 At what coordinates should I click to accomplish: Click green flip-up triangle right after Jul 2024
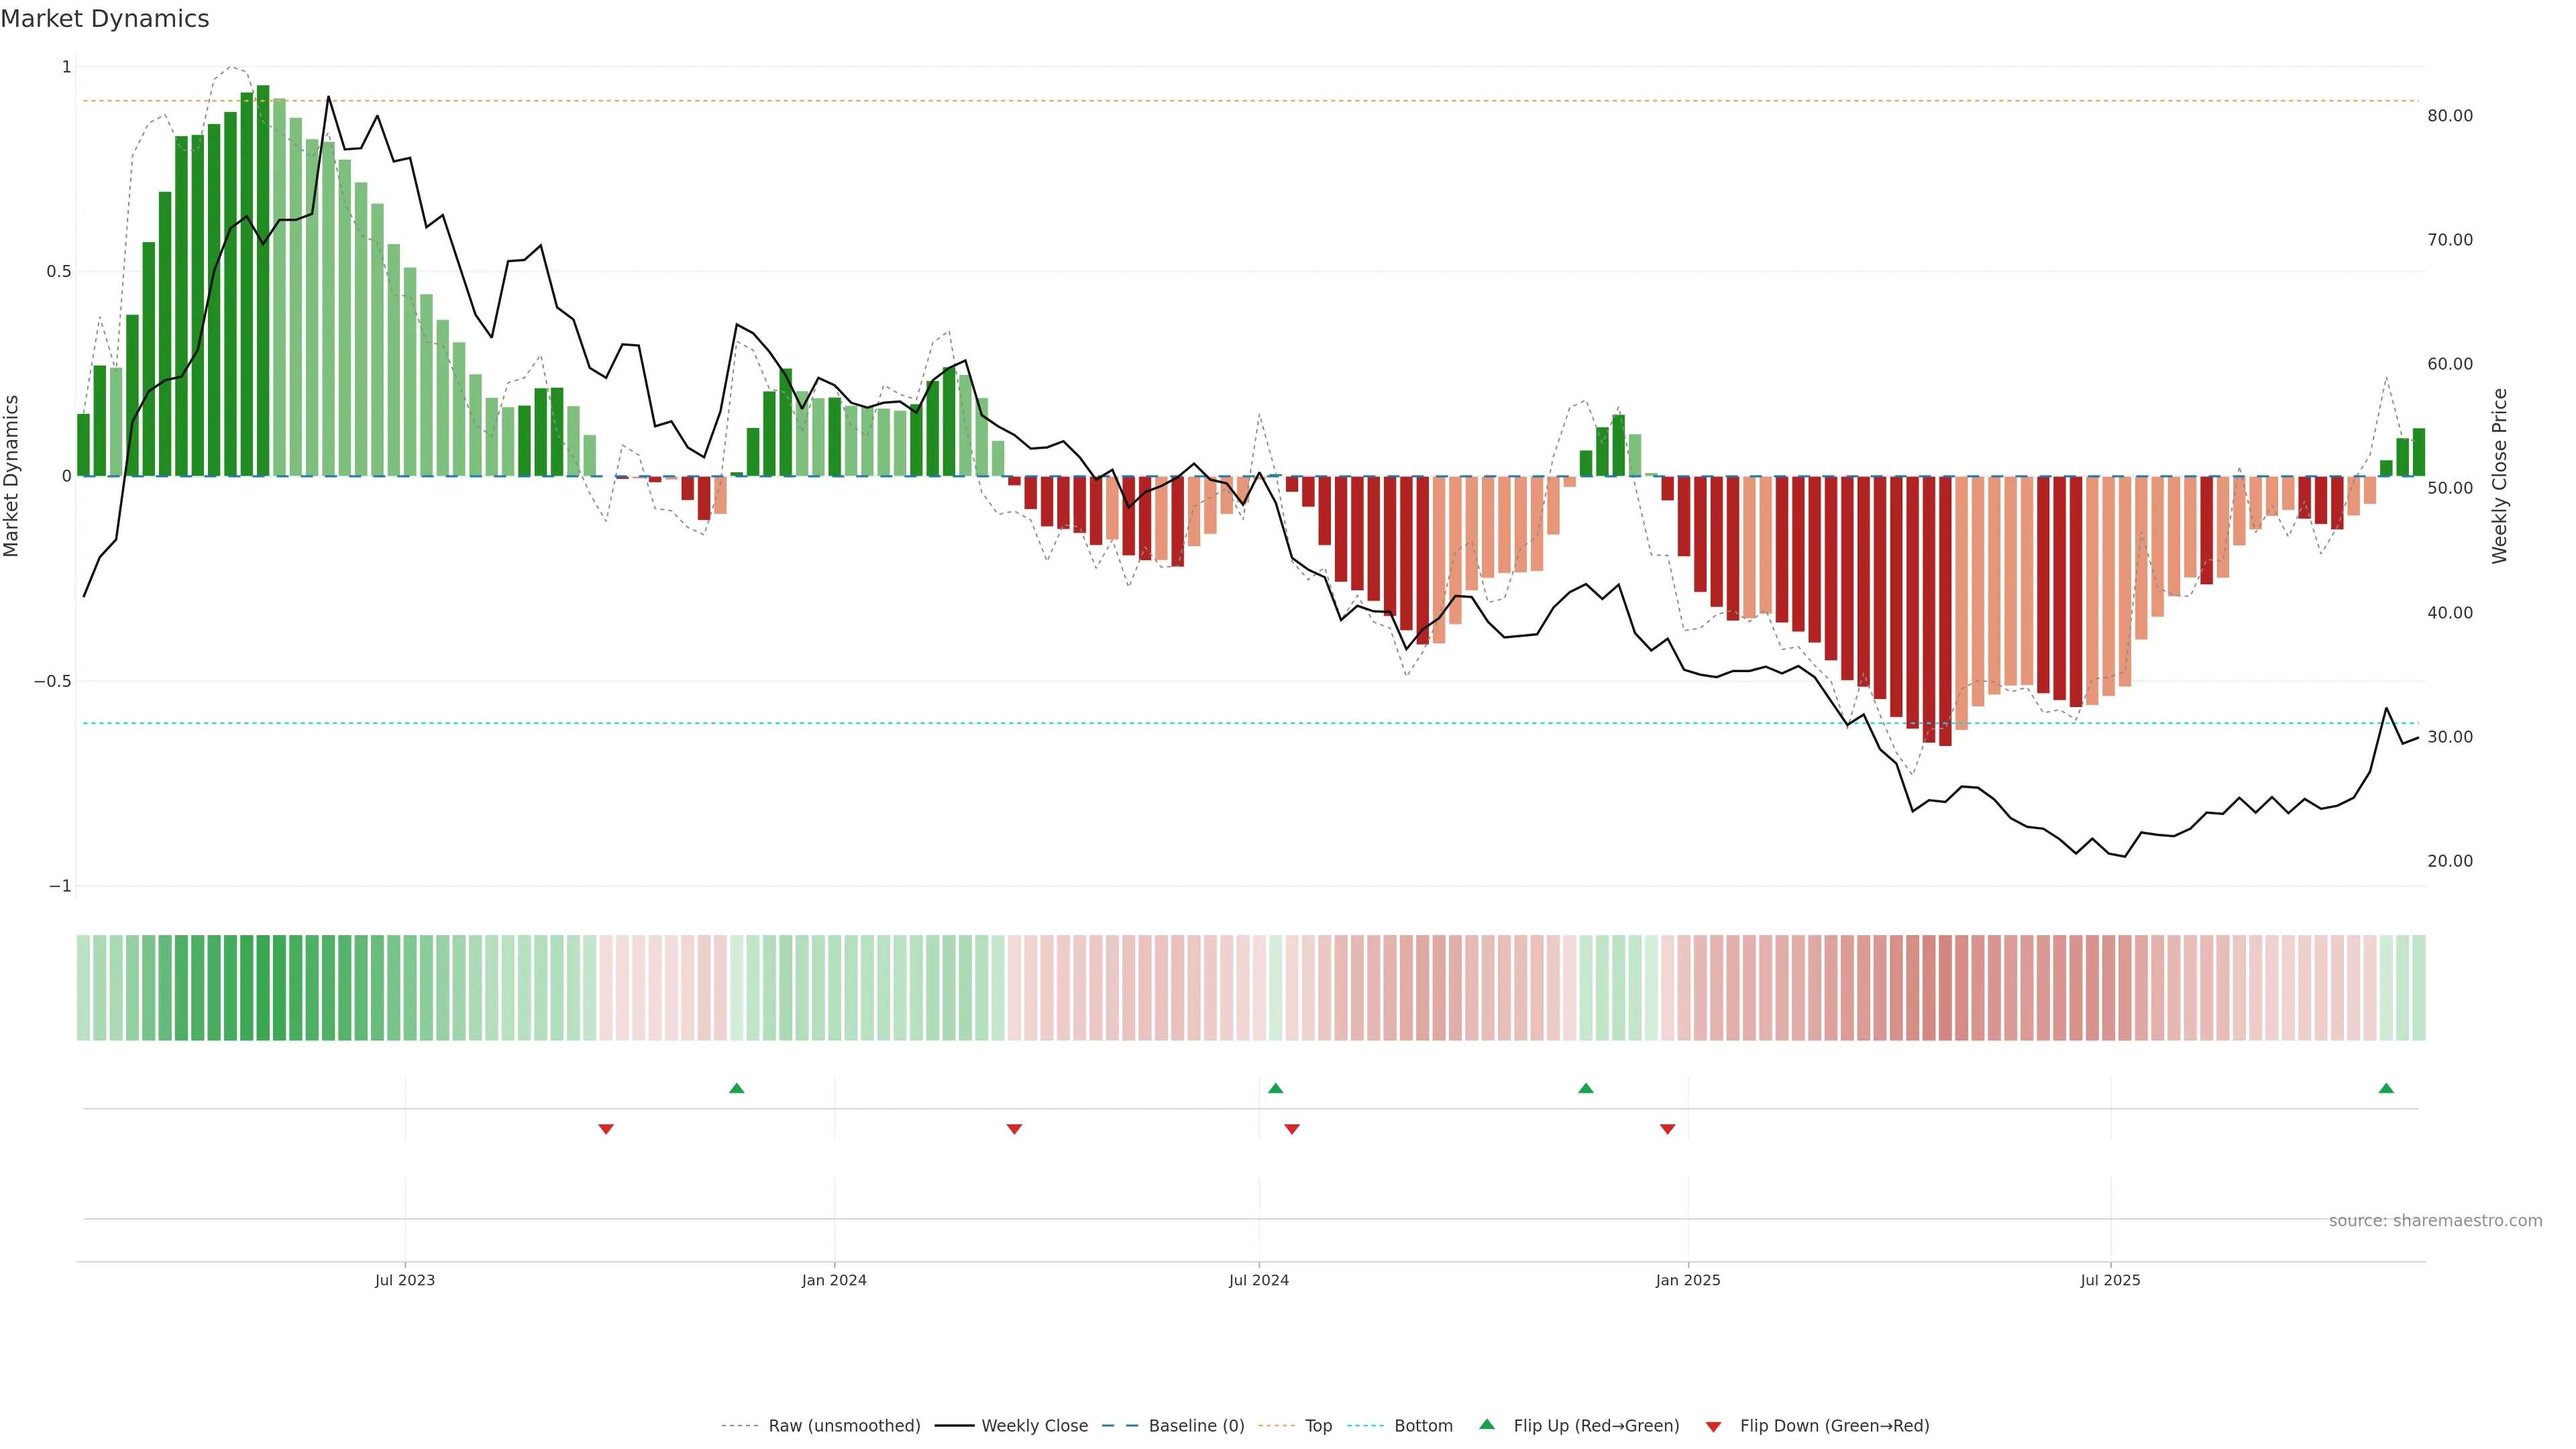pyautogui.click(x=1275, y=1088)
